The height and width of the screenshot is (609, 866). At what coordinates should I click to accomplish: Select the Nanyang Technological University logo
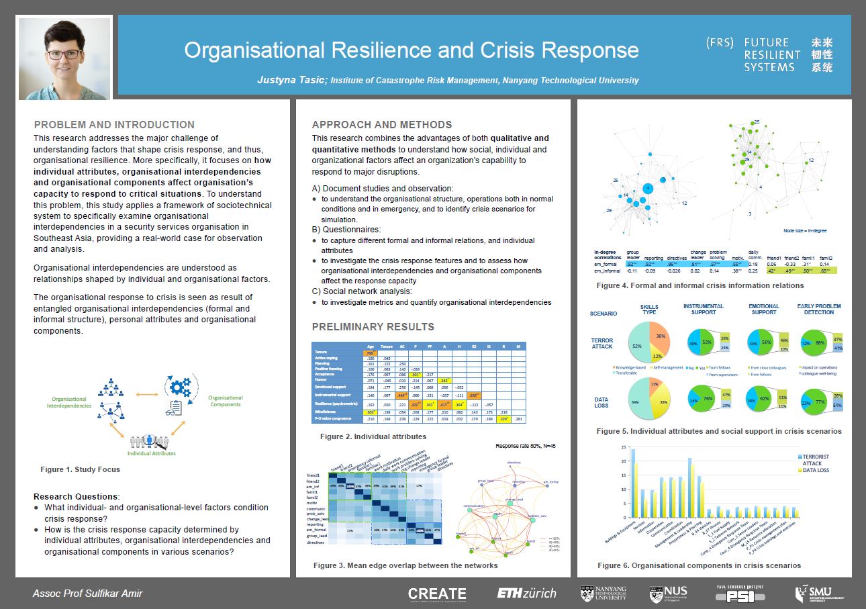(x=604, y=594)
